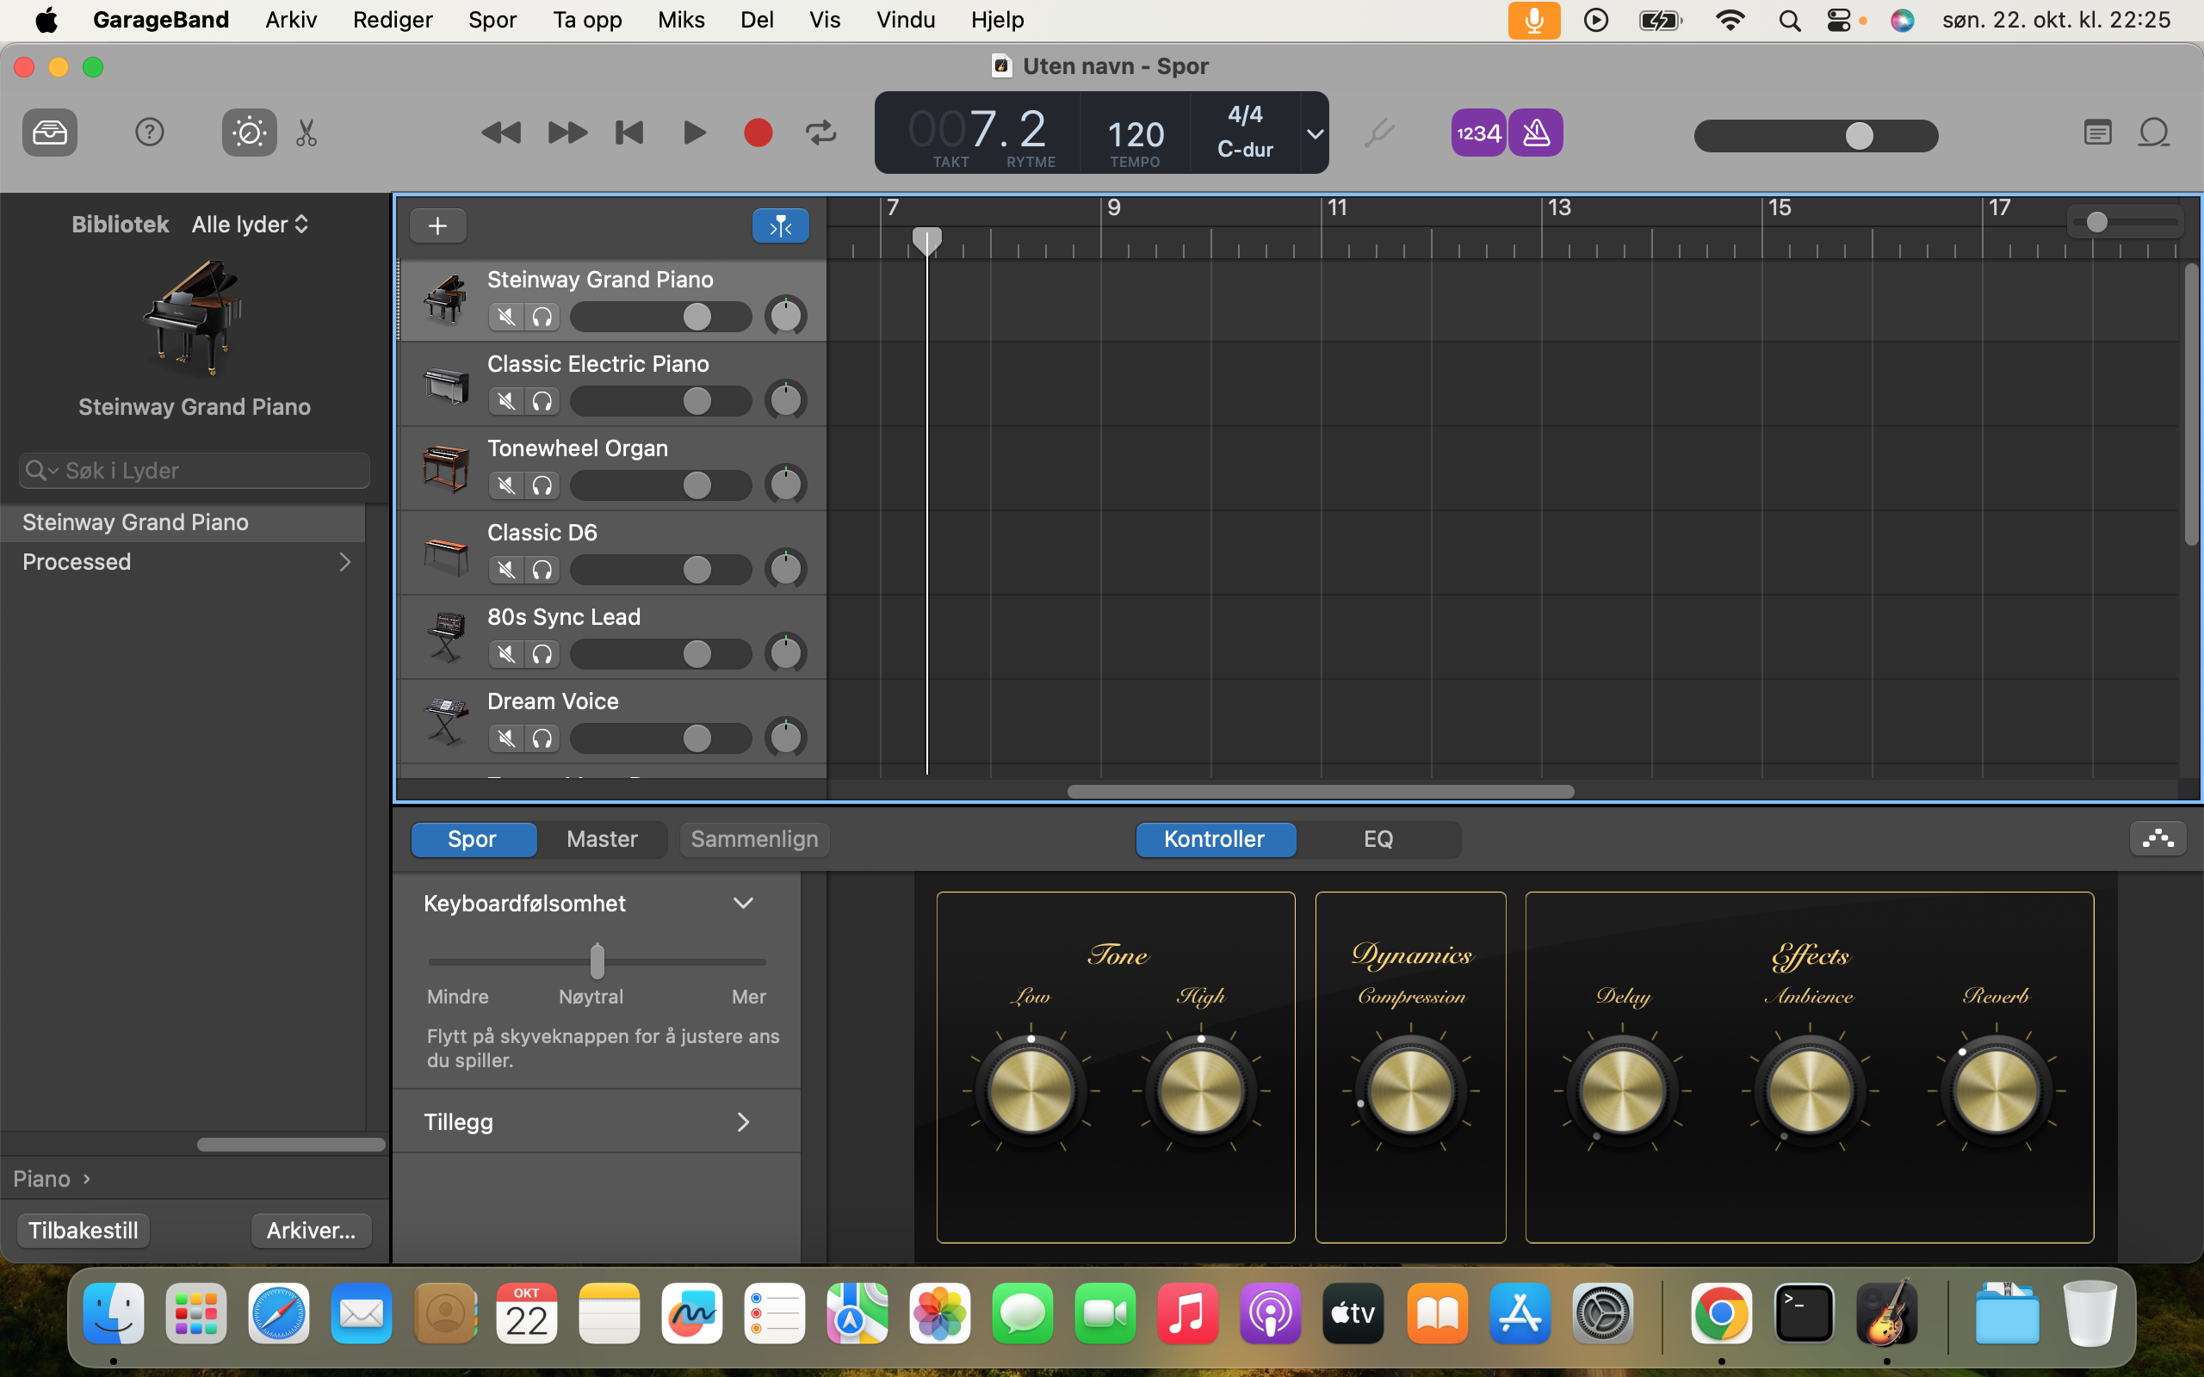Open the Notepad icon in toolbar
This screenshot has height=1377, width=2204.
[x=2097, y=133]
